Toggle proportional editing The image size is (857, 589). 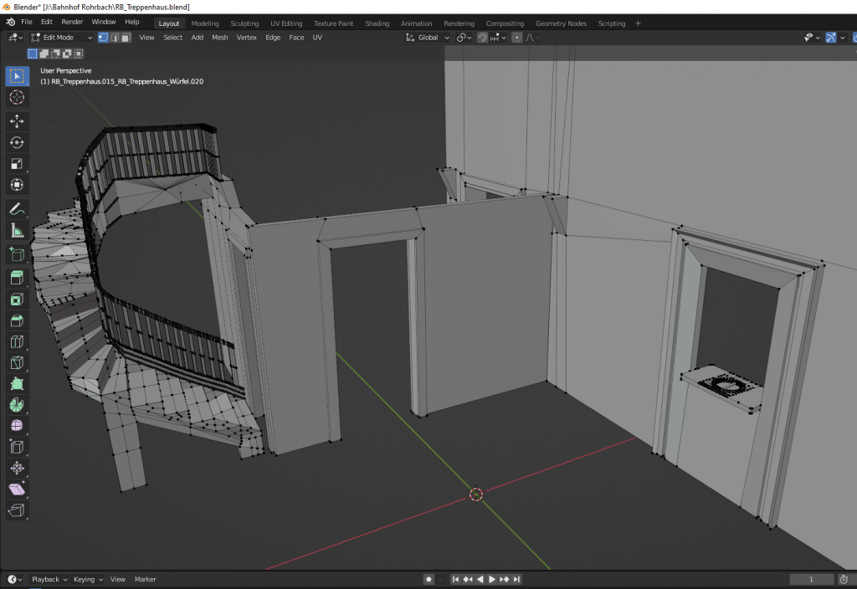(517, 38)
